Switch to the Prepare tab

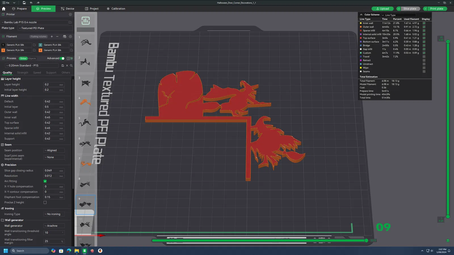coord(19,9)
